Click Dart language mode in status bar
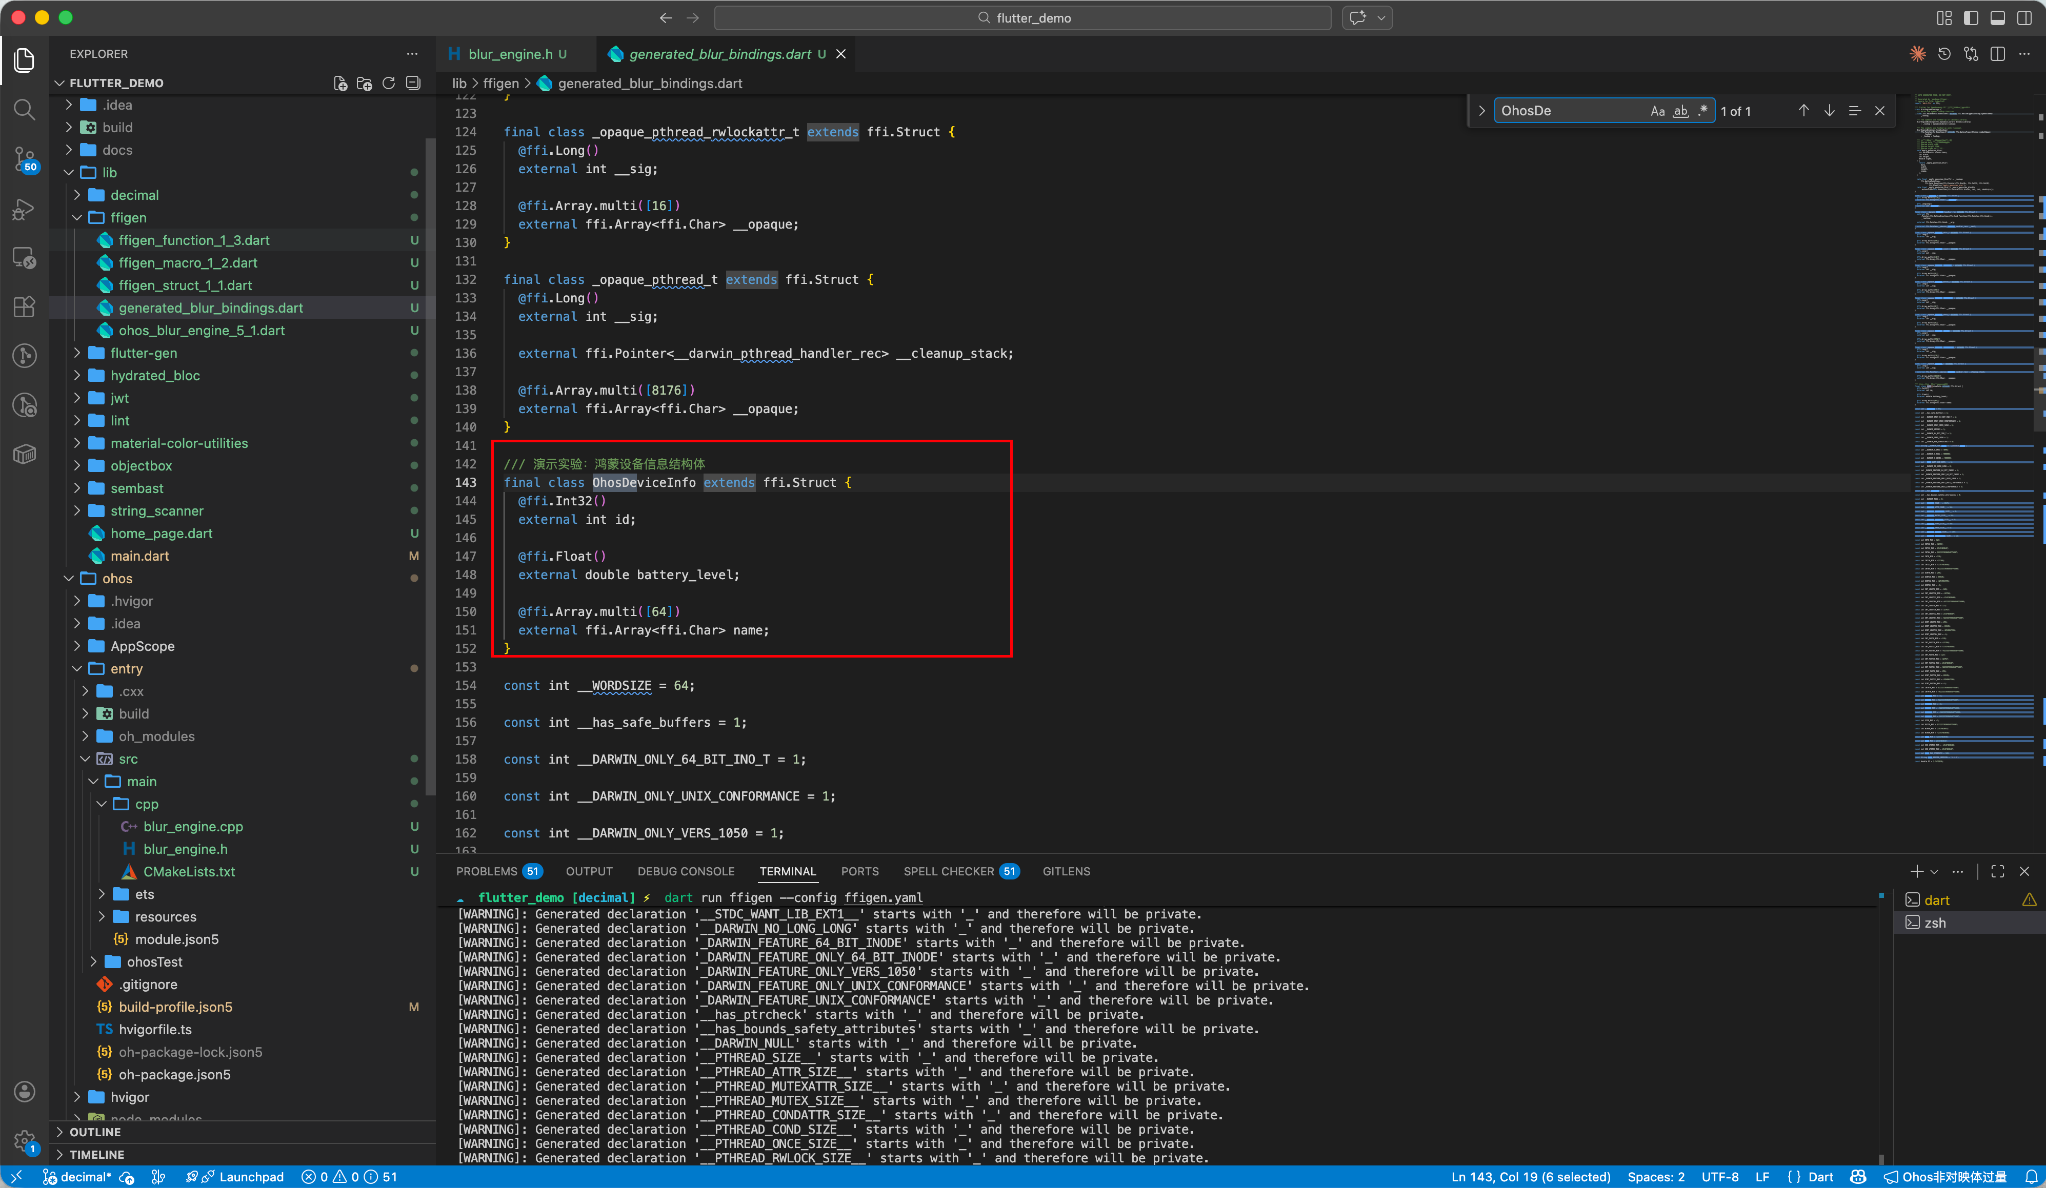This screenshot has width=2046, height=1188. (x=1820, y=1177)
